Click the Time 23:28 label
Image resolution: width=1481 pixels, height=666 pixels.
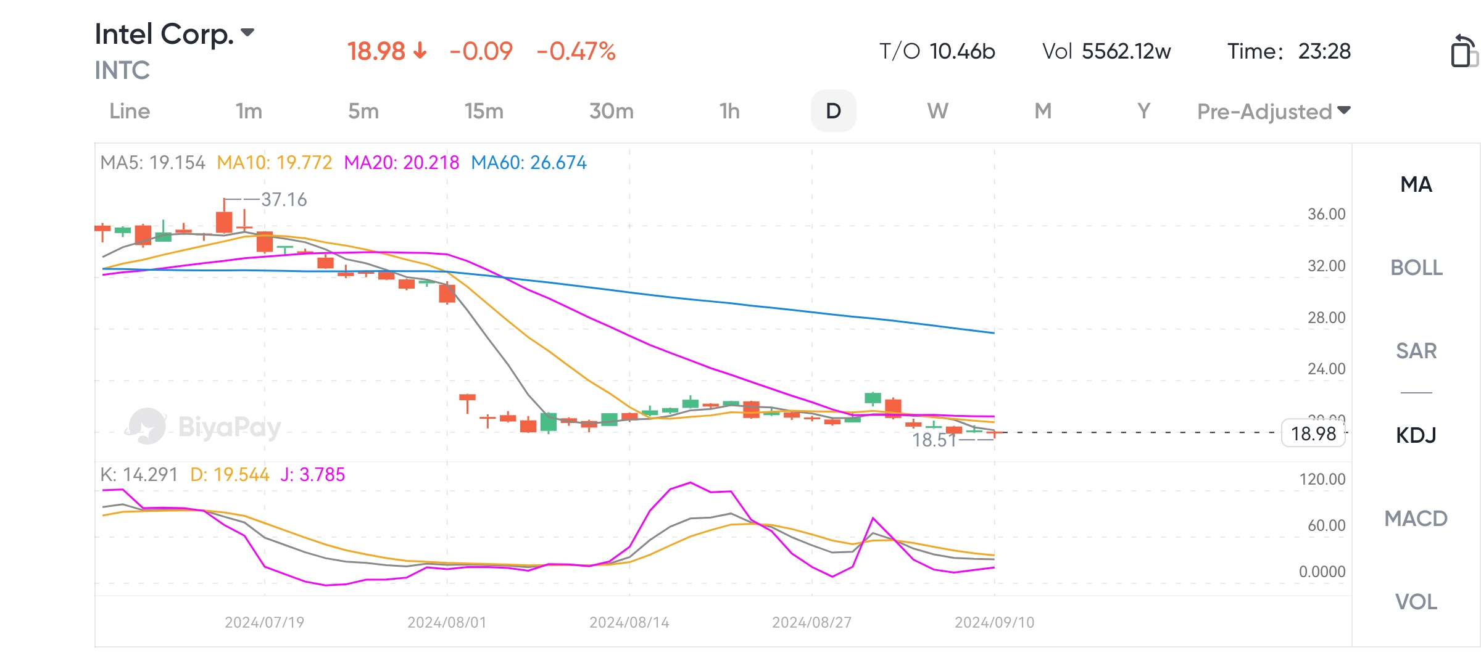tap(1289, 51)
